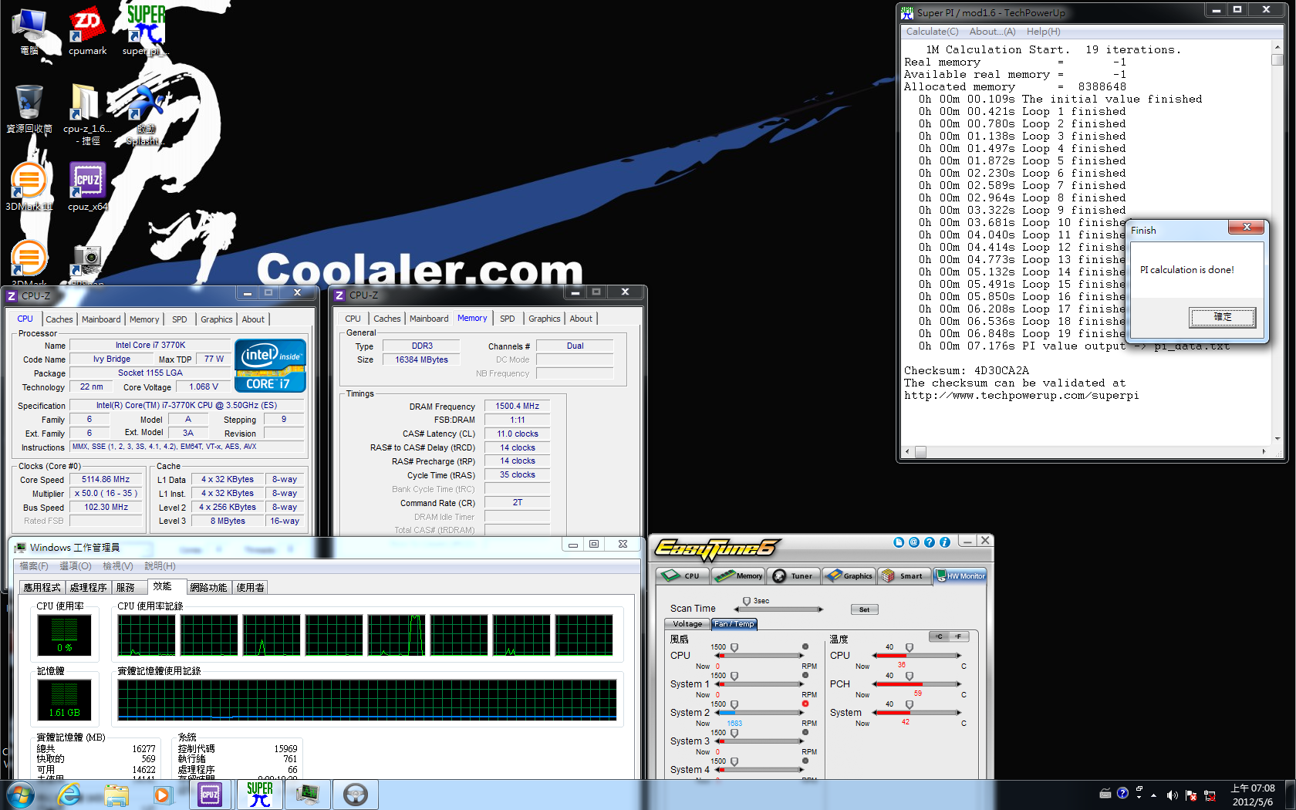The height and width of the screenshot is (810, 1296).
Task: Click EasyTune6 help question-mark icon
Action: pos(930,542)
